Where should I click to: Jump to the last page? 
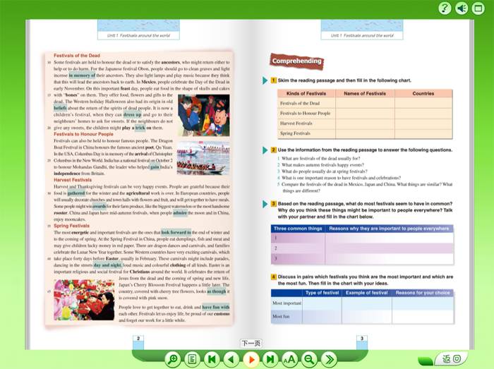(x=270, y=359)
